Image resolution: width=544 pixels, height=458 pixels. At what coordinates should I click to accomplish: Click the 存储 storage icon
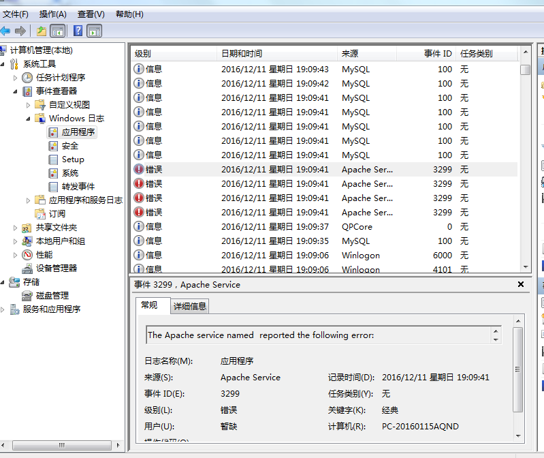(x=14, y=282)
